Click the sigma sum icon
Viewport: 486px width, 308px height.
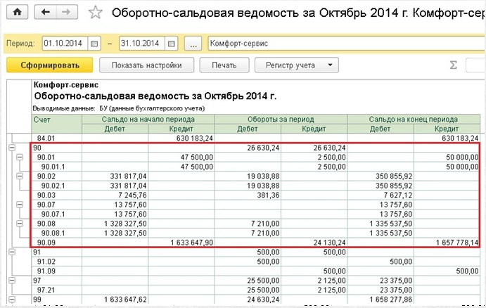click(454, 65)
